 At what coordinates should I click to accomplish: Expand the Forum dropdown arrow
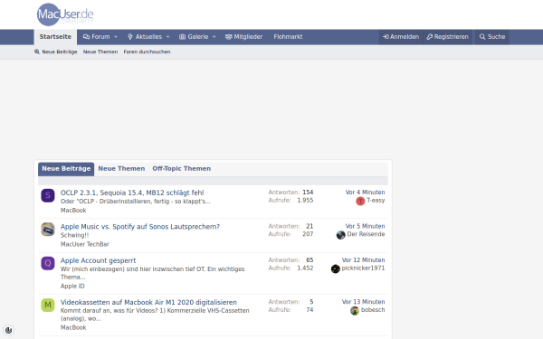click(116, 37)
